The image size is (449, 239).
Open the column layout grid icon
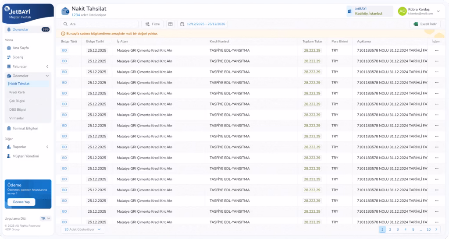click(171, 24)
